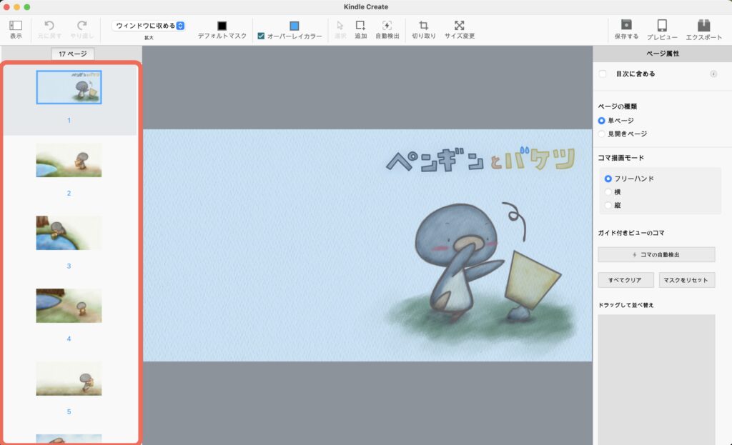Screen dimensions: 732x445
Task: Open the プレビュー device preview
Action: coord(662,25)
